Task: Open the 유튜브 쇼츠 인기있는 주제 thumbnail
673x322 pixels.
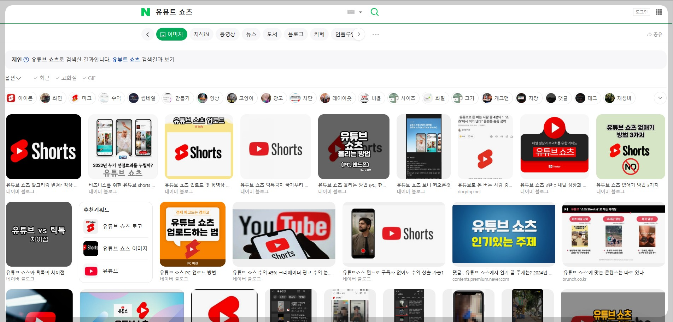Action: (x=504, y=234)
